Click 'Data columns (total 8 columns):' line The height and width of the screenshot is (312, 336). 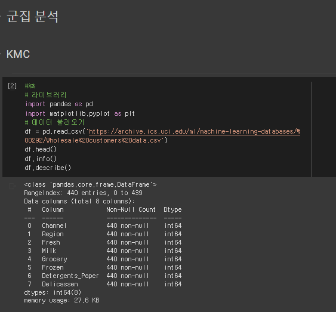79,201
